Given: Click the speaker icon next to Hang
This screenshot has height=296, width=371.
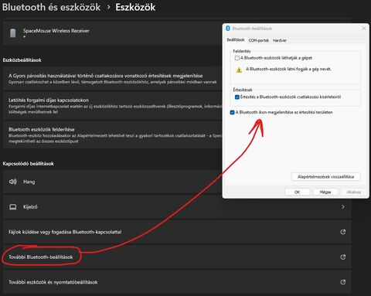Looking at the screenshot, I should (12, 182).
